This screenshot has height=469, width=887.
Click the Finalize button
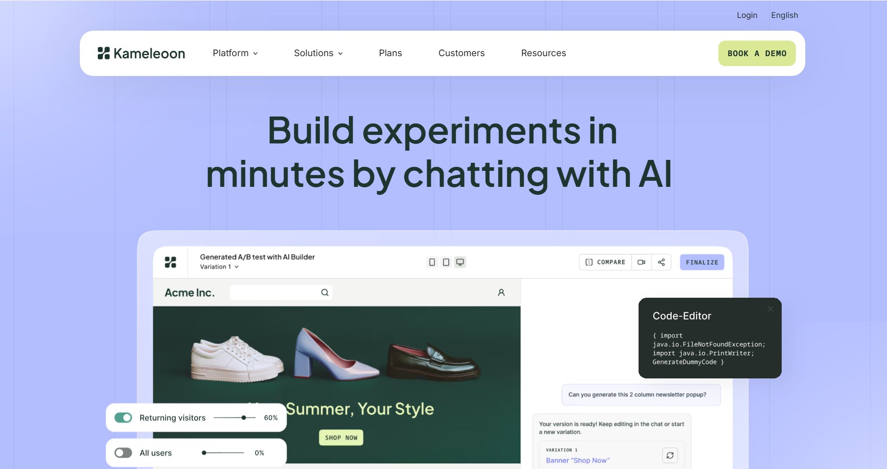pyautogui.click(x=702, y=262)
